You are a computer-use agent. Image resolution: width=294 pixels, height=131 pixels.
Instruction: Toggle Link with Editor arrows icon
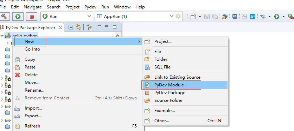coord(78,27)
